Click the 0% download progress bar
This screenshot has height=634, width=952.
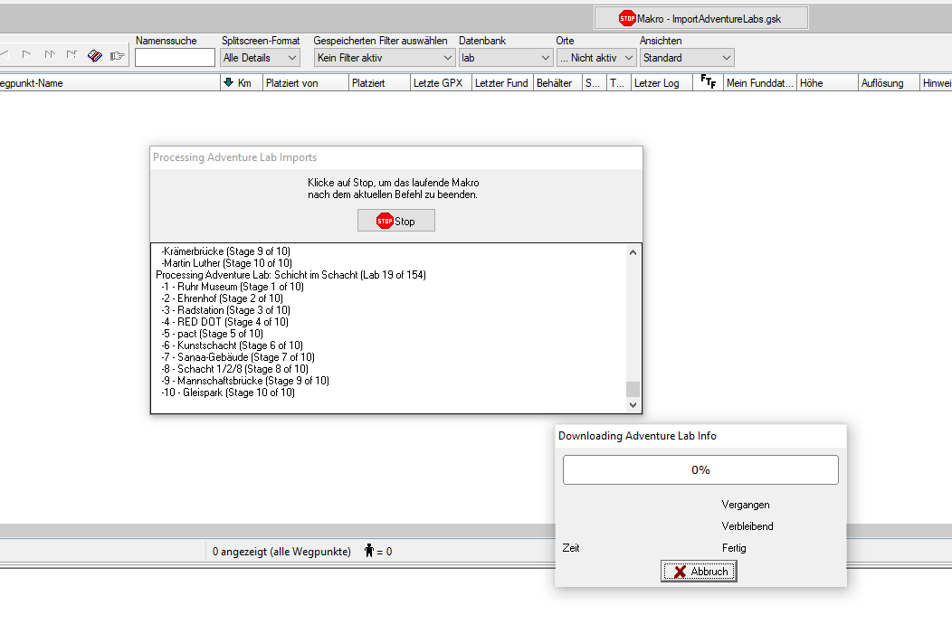pyautogui.click(x=700, y=469)
